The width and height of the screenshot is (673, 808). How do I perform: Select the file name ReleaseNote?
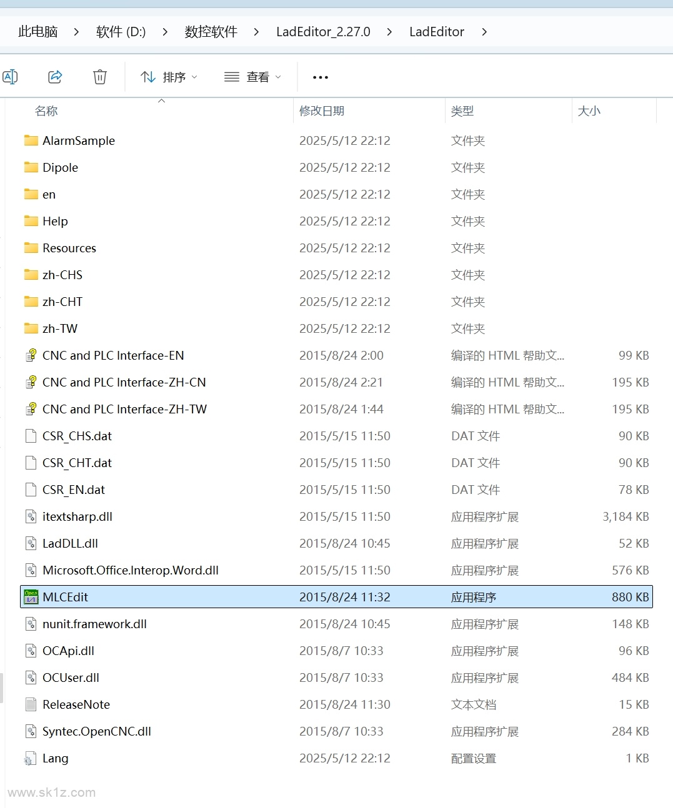[76, 704]
